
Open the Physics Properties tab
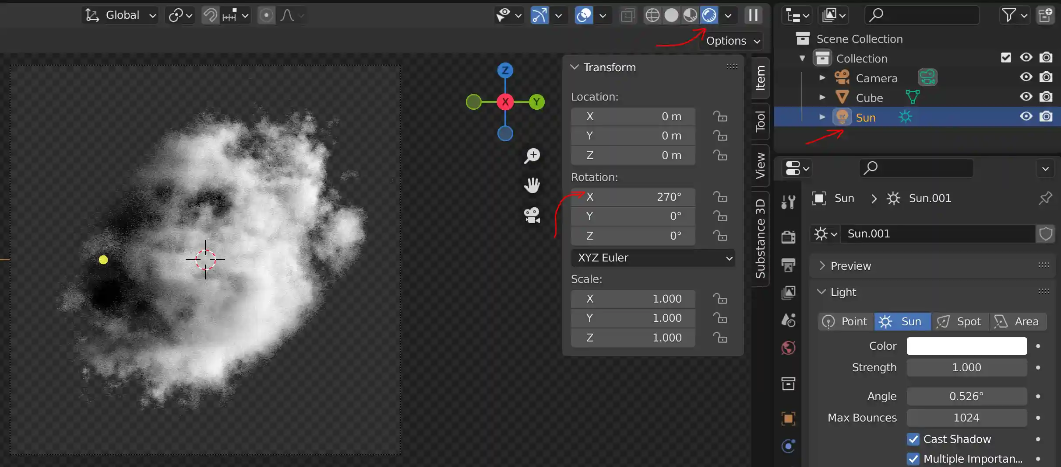[788, 446]
